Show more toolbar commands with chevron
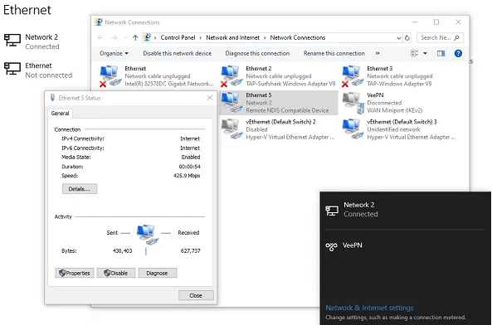This screenshot has height=325, width=492. 378,53
